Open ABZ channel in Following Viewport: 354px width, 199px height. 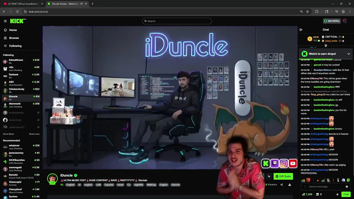21,83
